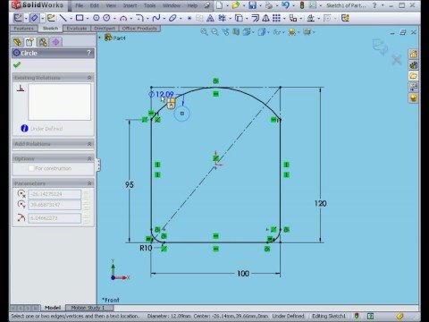Select the Arc sketch tool

tap(123, 18)
